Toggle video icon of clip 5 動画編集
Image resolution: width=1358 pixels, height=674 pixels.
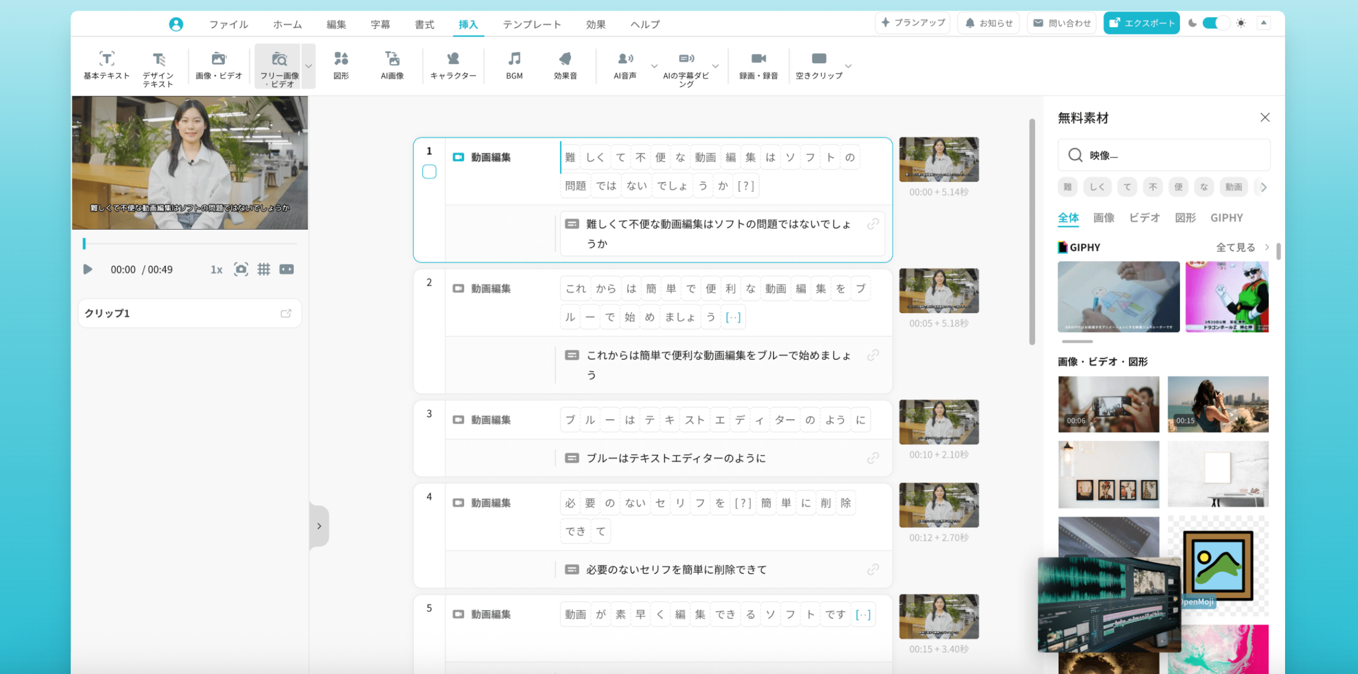point(458,614)
